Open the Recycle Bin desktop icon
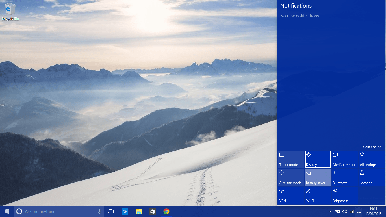 (x=10, y=11)
